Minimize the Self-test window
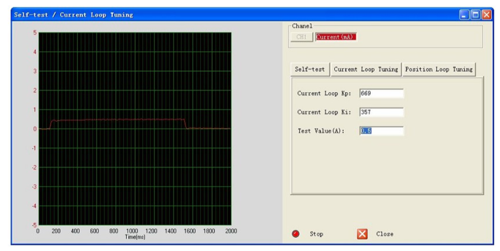This screenshot has width=500, height=251. coord(464,15)
